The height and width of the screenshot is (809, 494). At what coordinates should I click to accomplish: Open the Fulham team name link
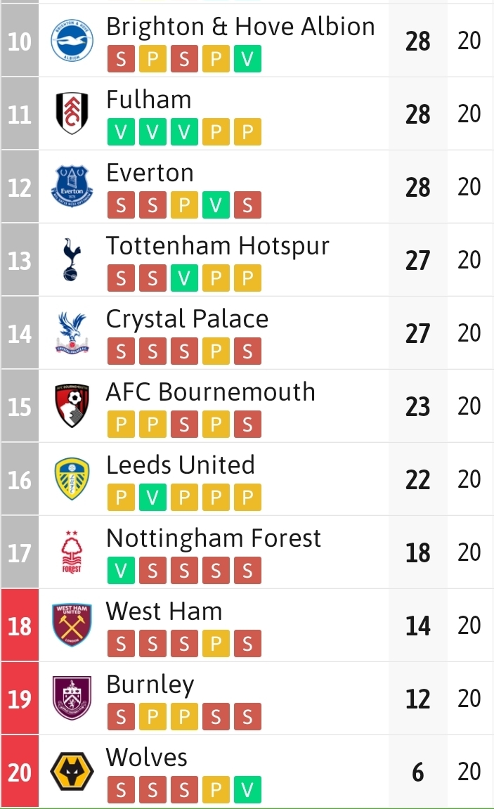tap(148, 99)
